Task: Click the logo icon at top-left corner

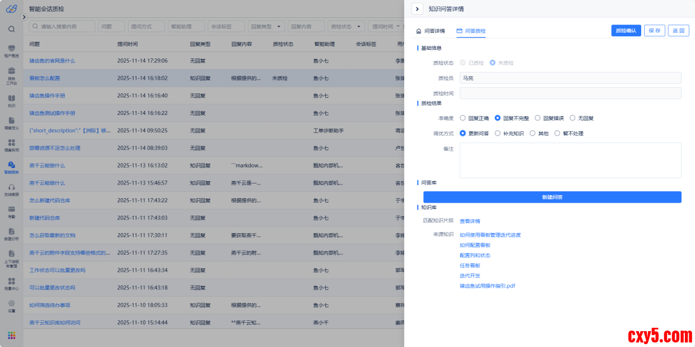Action: [x=11, y=8]
